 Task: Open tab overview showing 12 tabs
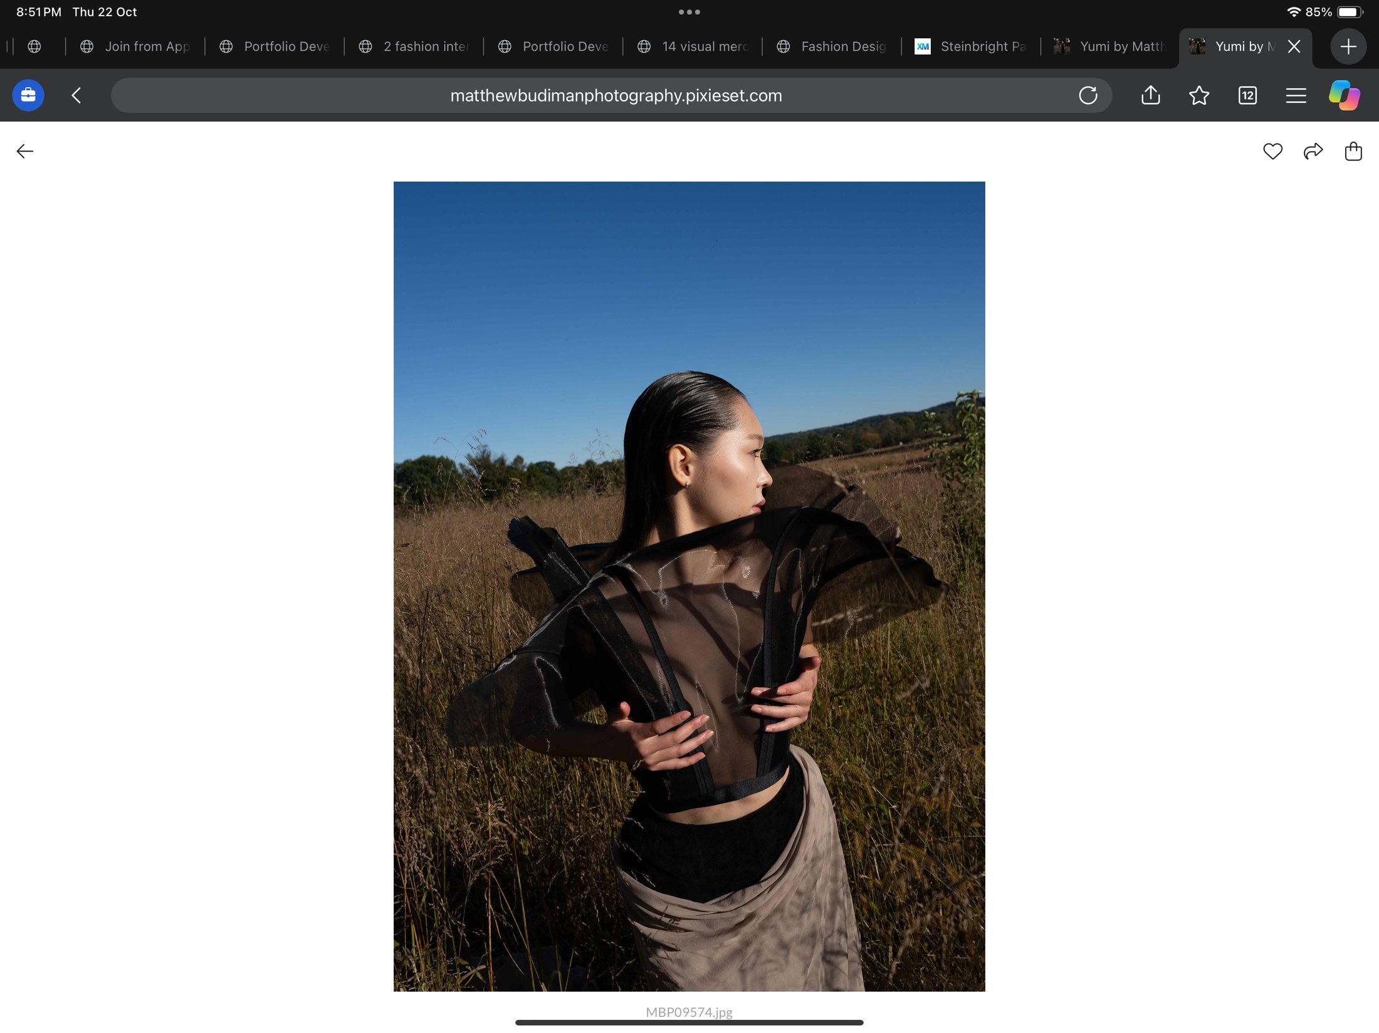[x=1247, y=95]
